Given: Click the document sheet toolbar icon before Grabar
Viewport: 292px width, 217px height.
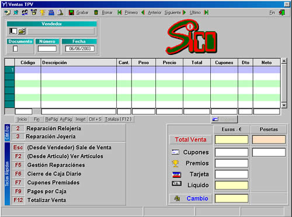Looking at the screenshot, I should pos(60,12).
